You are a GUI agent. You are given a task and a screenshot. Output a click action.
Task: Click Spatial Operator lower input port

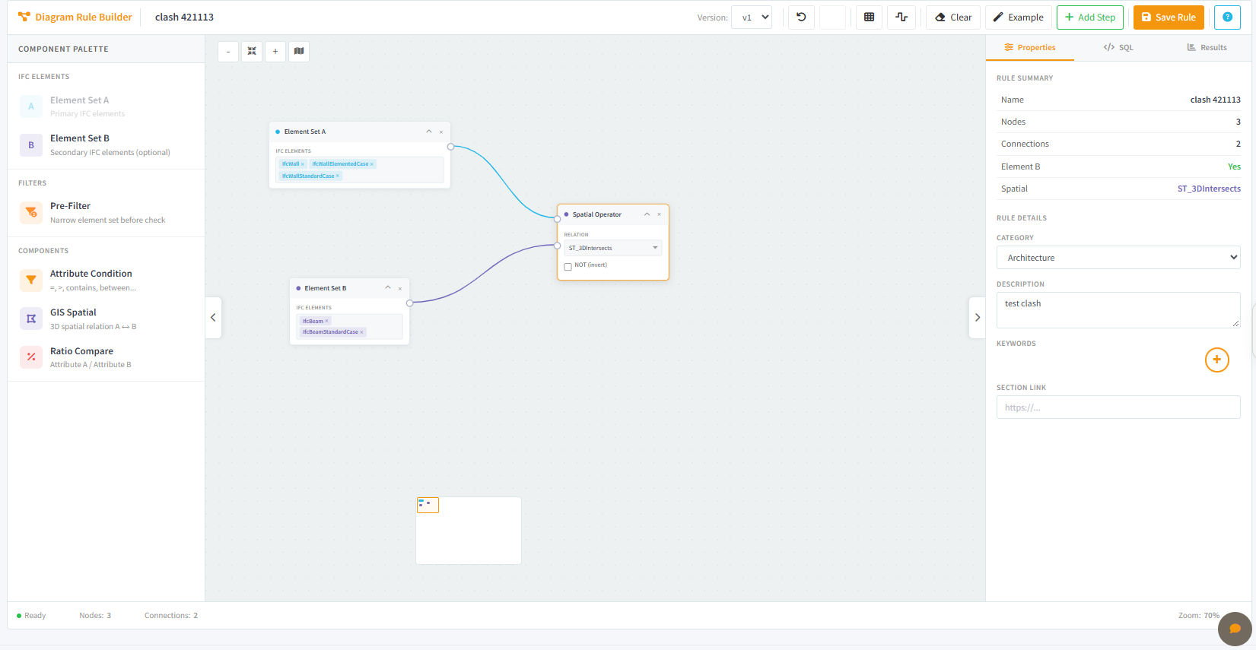(558, 246)
